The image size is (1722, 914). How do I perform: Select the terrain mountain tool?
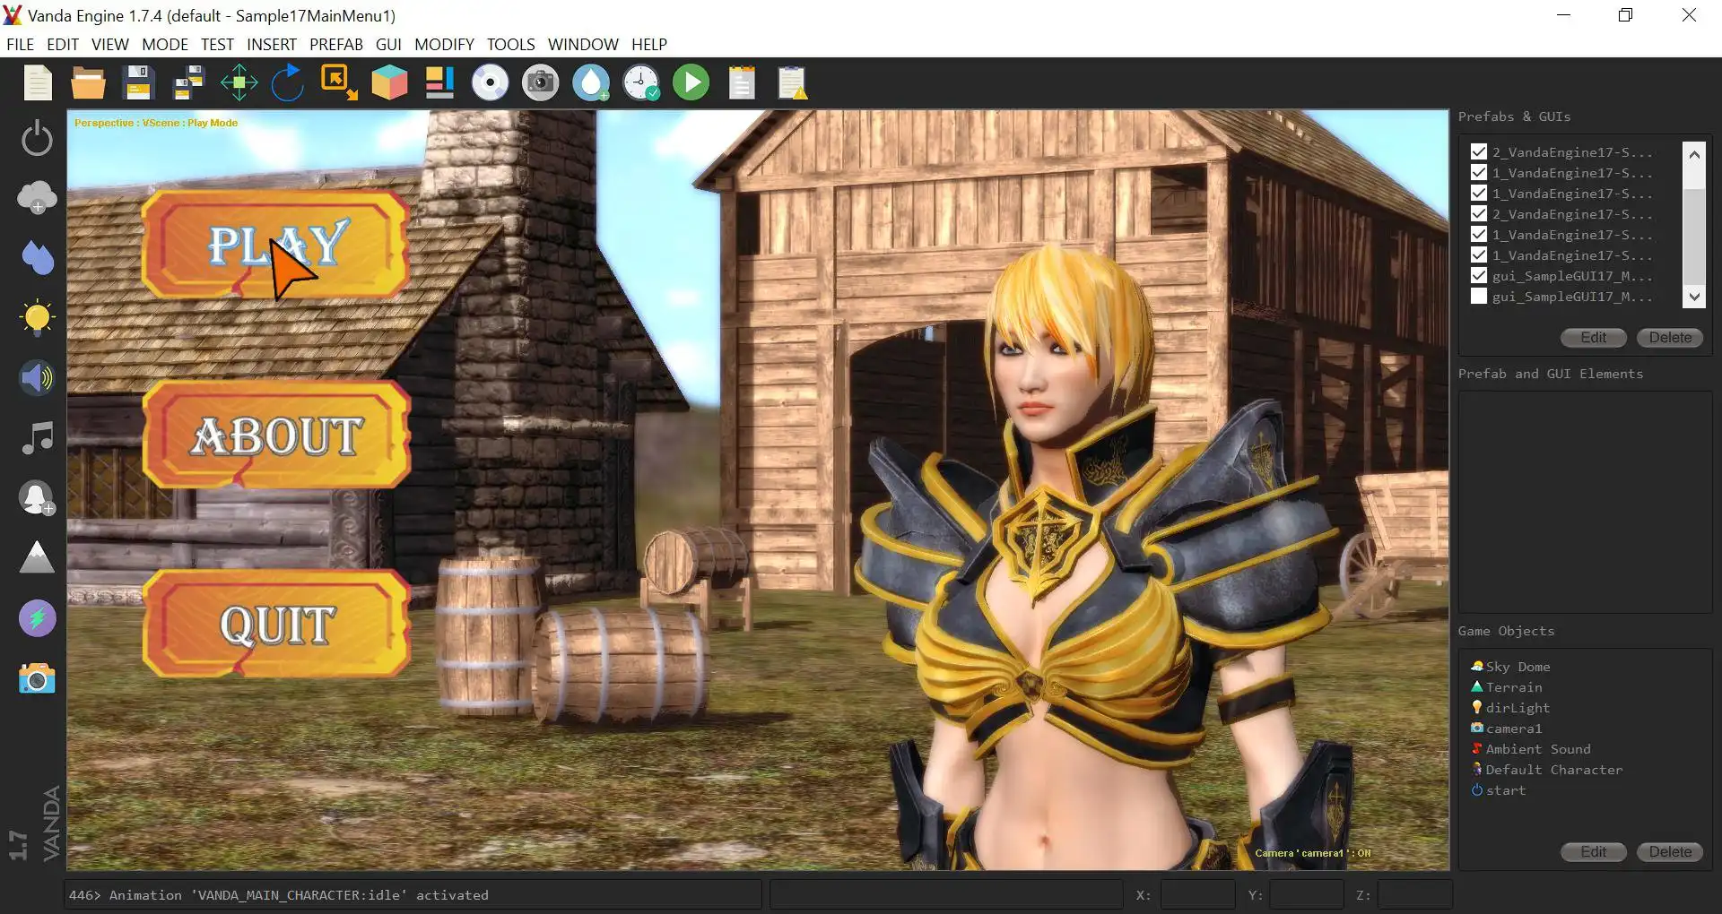37,556
